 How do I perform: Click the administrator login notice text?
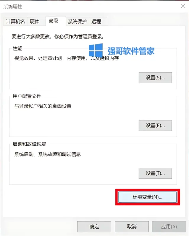coord(58,36)
